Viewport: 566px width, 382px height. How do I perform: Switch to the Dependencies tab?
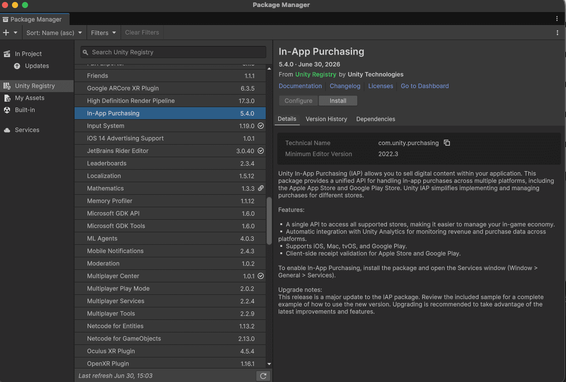point(375,119)
